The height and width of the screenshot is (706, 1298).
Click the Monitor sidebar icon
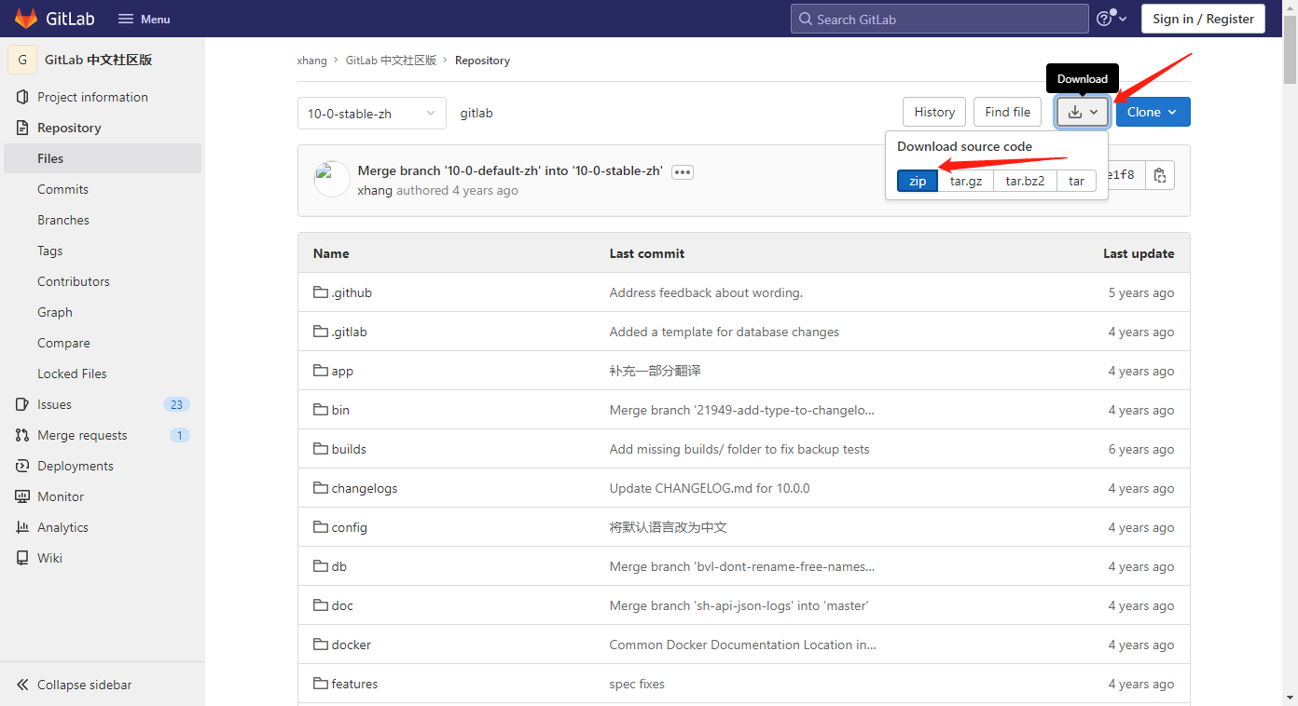[21, 496]
